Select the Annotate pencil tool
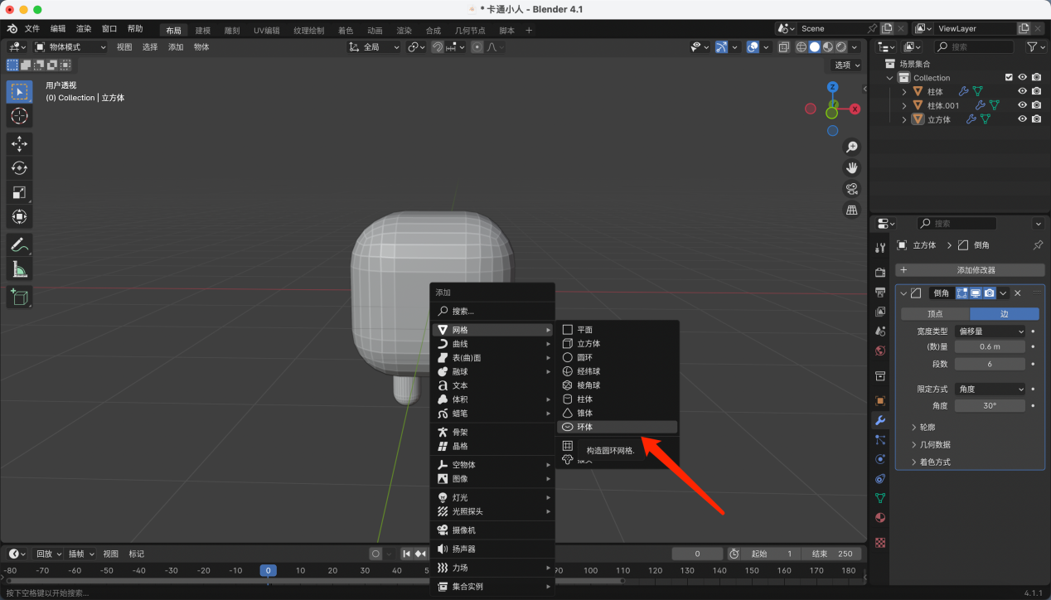This screenshot has width=1051, height=600. click(x=20, y=244)
